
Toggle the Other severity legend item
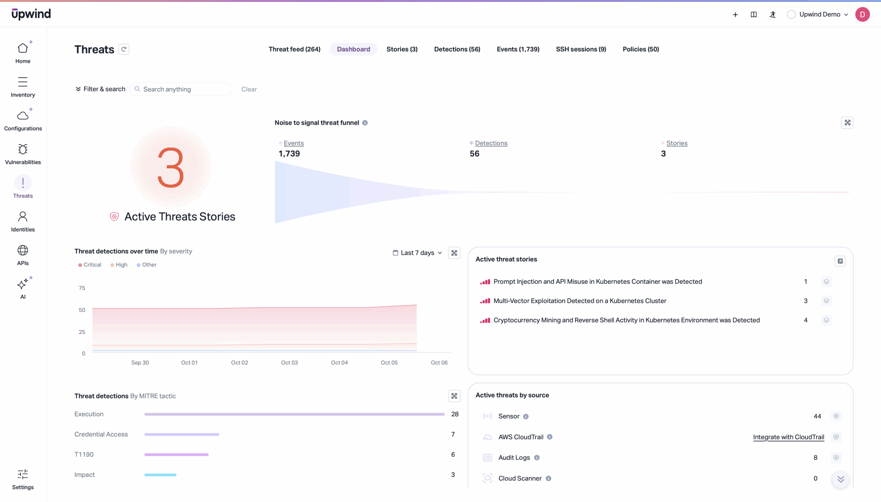[x=147, y=265]
